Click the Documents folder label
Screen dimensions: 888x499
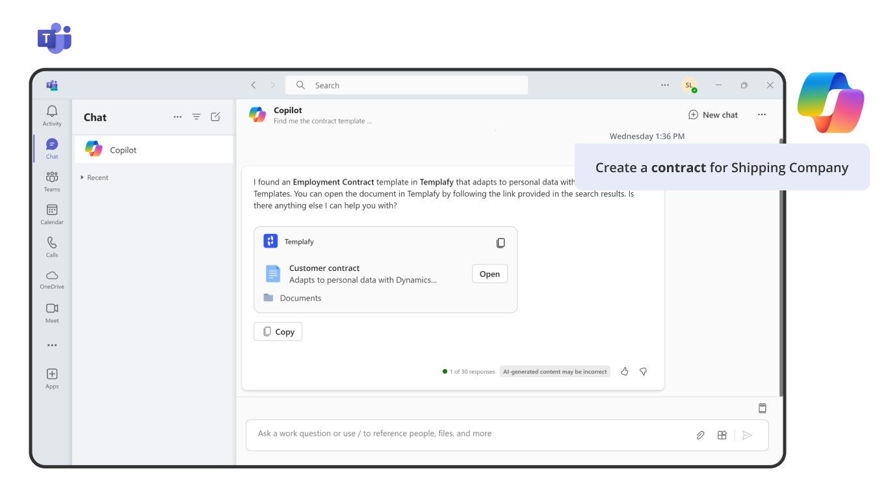300,298
